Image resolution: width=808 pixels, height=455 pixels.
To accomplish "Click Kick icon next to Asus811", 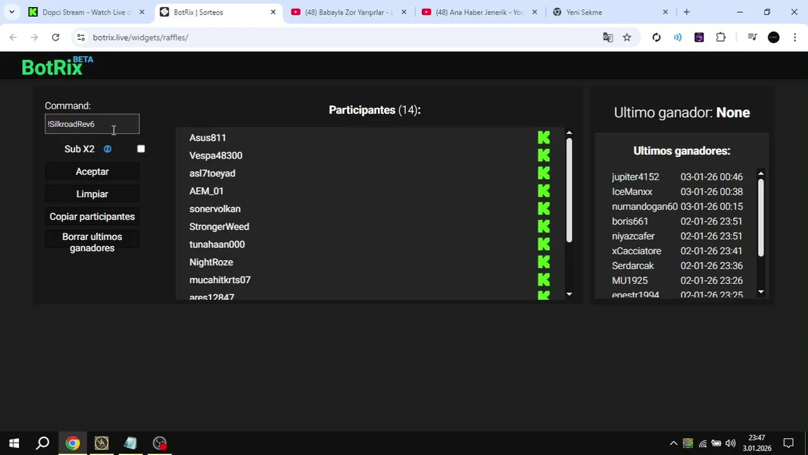I will [x=544, y=138].
